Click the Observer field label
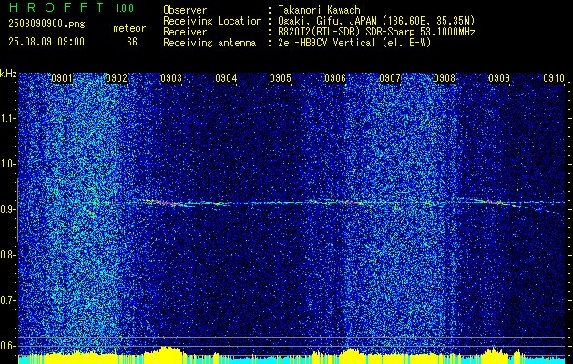The height and width of the screenshot is (364, 573). [x=185, y=10]
